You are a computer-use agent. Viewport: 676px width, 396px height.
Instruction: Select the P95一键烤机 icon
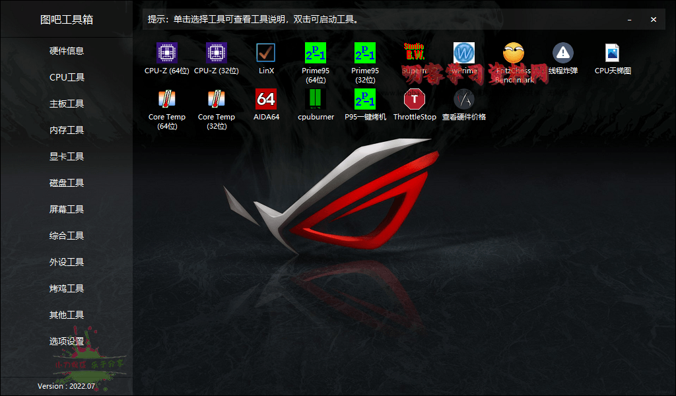coord(365,99)
